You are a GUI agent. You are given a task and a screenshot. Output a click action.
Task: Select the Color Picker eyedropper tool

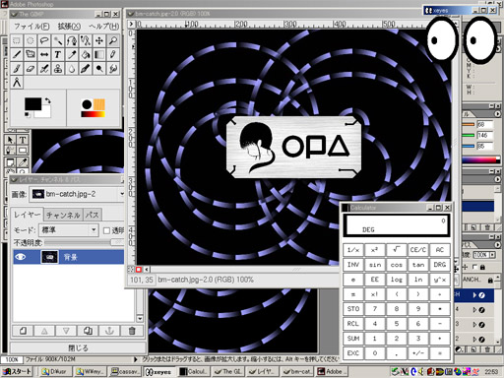click(72, 54)
